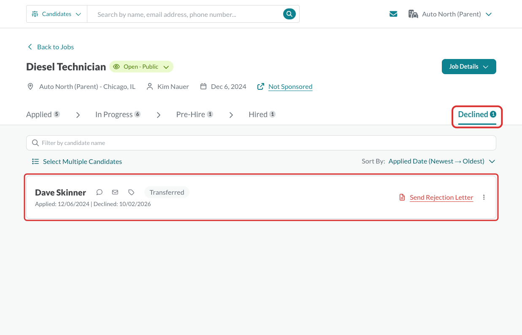Click the back arrow beside Back to Jobs
The width and height of the screenshot is (522, 335).
30,47
